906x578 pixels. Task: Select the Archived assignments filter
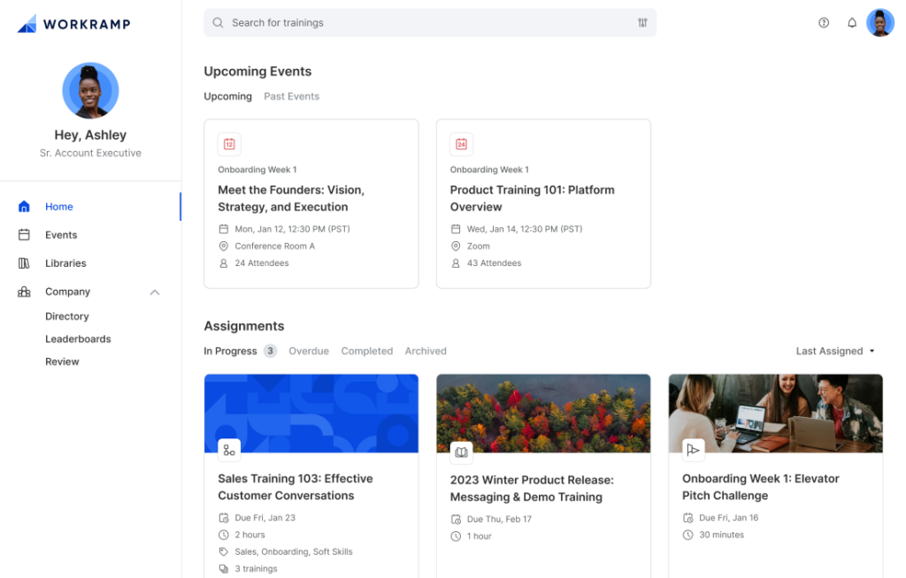point(426,351)
